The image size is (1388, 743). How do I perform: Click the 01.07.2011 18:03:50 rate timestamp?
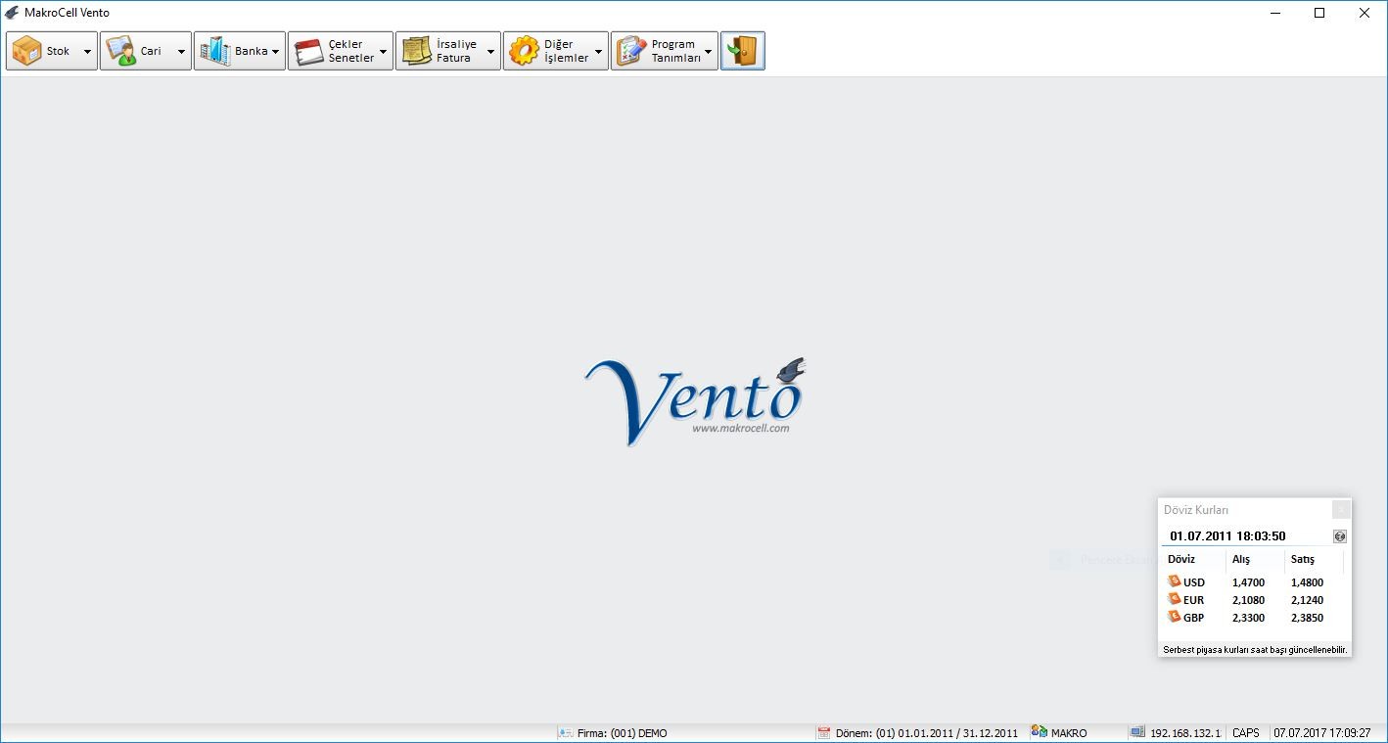tap(1227, 536)
